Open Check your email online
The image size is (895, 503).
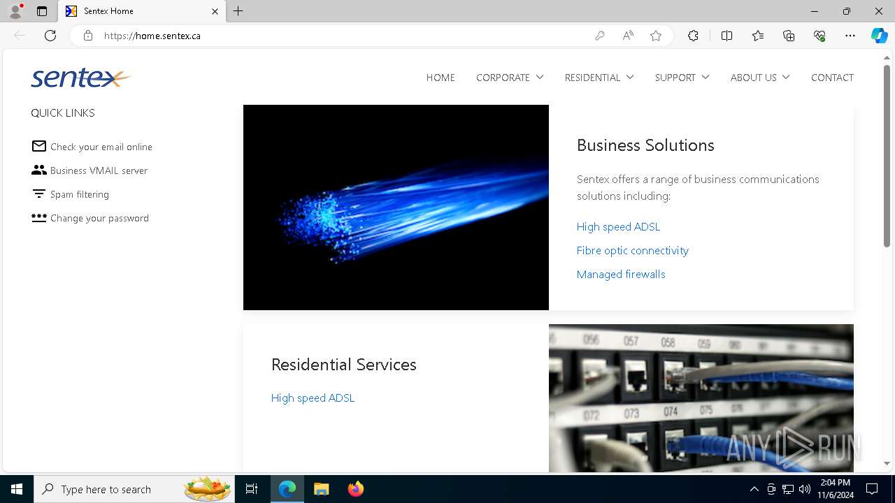(101, 147)
